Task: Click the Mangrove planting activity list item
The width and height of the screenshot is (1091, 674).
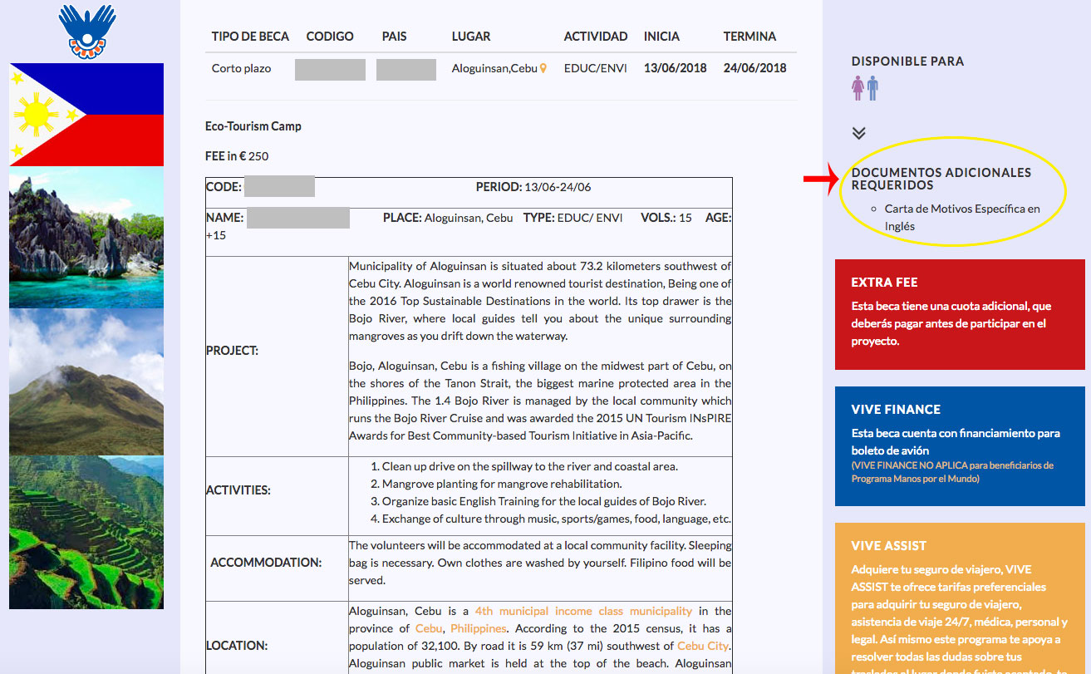Action: coord(502,484)
